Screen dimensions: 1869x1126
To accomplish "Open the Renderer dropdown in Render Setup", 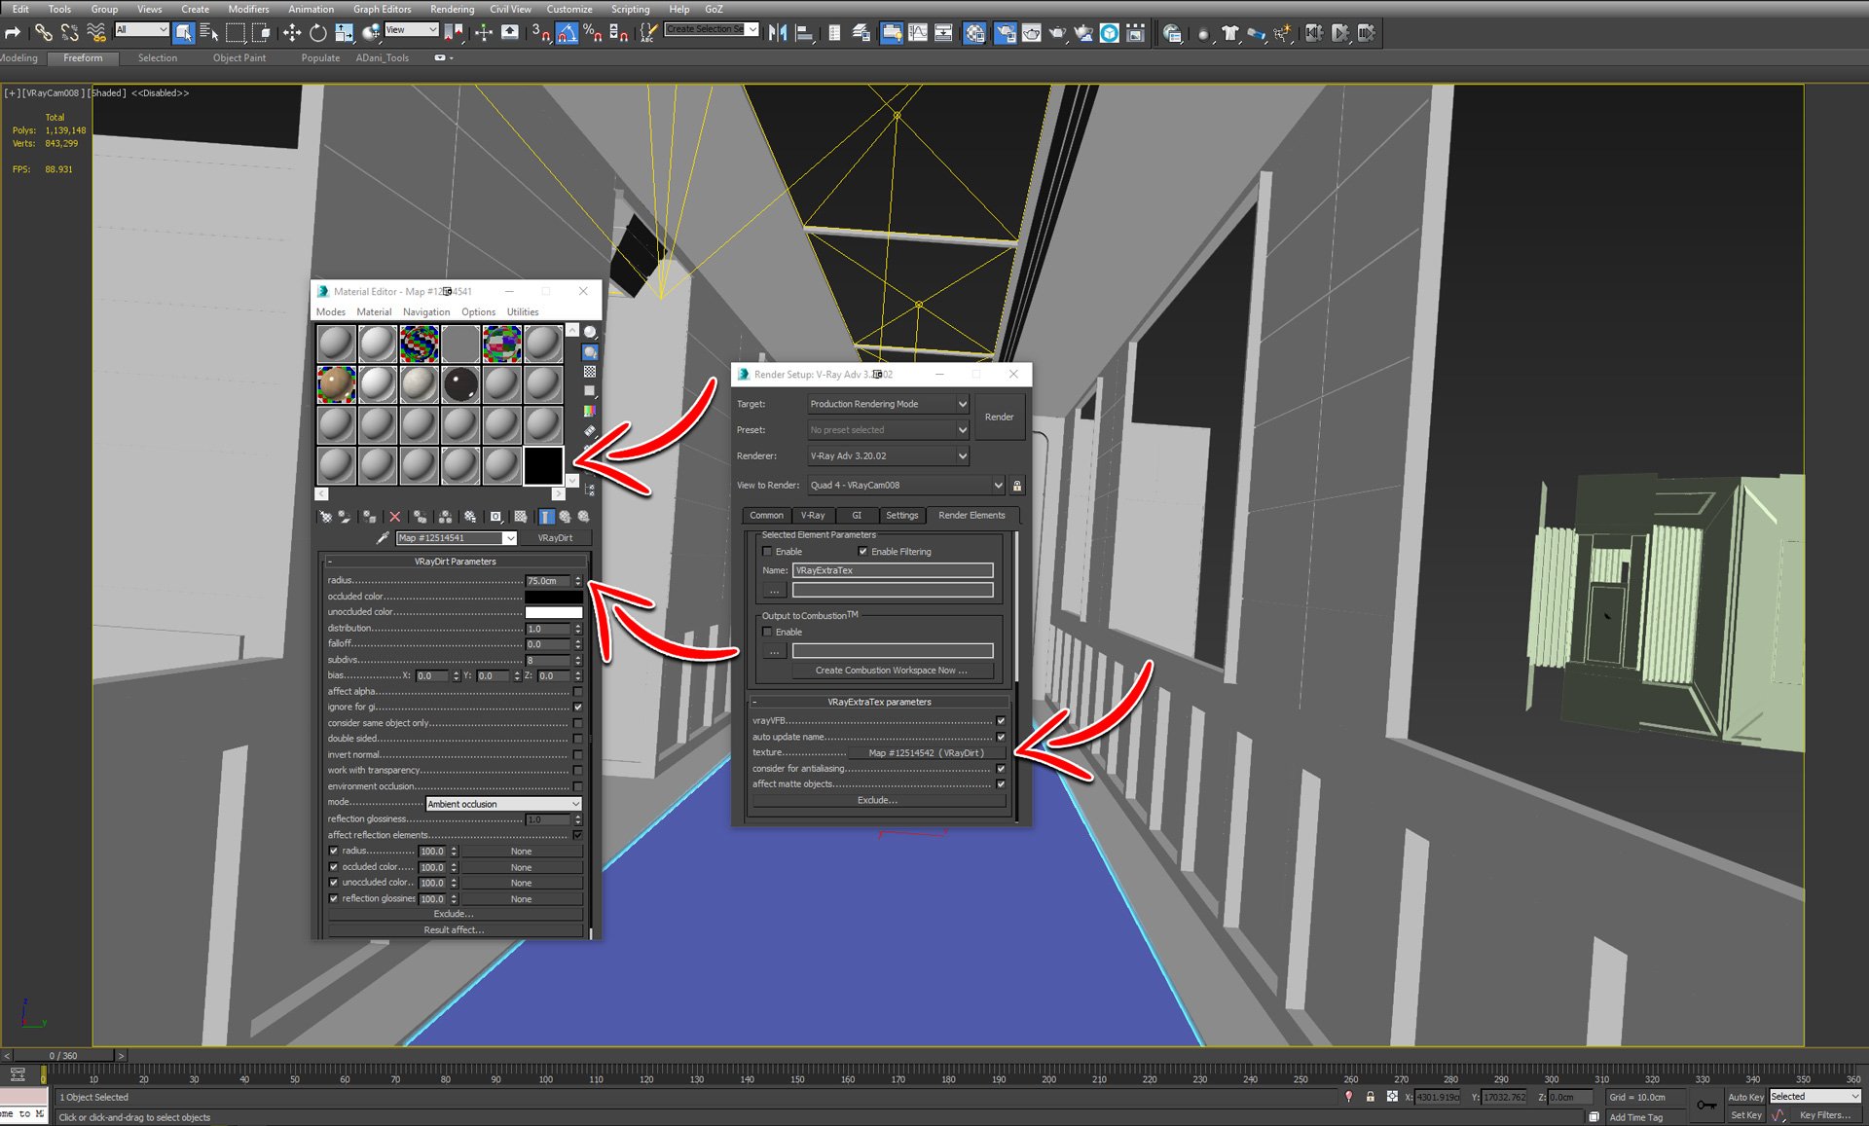I will [888, 455].
